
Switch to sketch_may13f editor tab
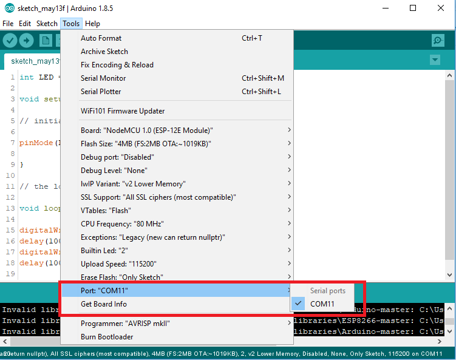[33, 61]
